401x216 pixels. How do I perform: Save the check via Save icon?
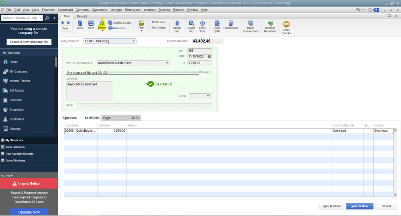[x=91, y=25]
